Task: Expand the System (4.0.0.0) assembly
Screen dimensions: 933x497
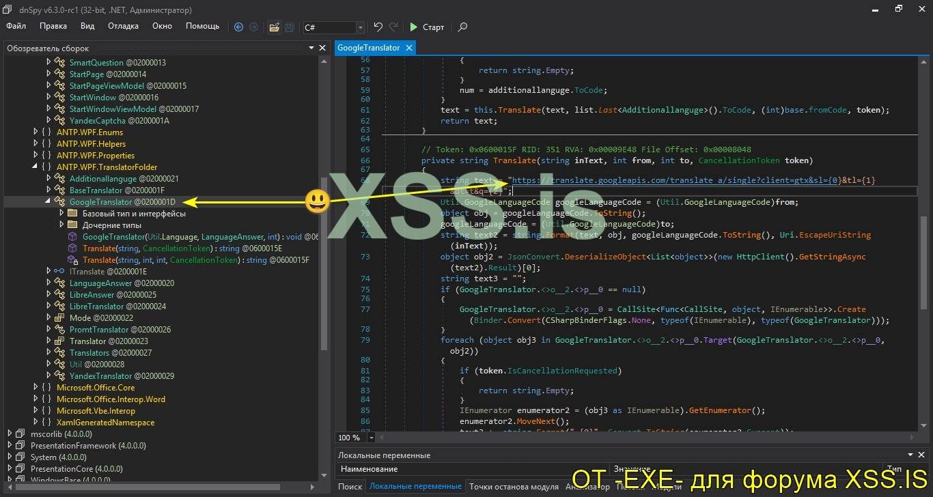Action: [10, 457]
